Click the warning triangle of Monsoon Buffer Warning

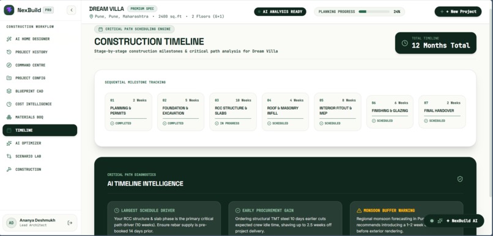(359, 210)
